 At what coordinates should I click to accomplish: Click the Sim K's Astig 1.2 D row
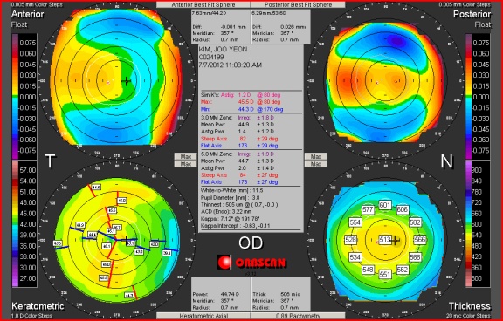241,95
